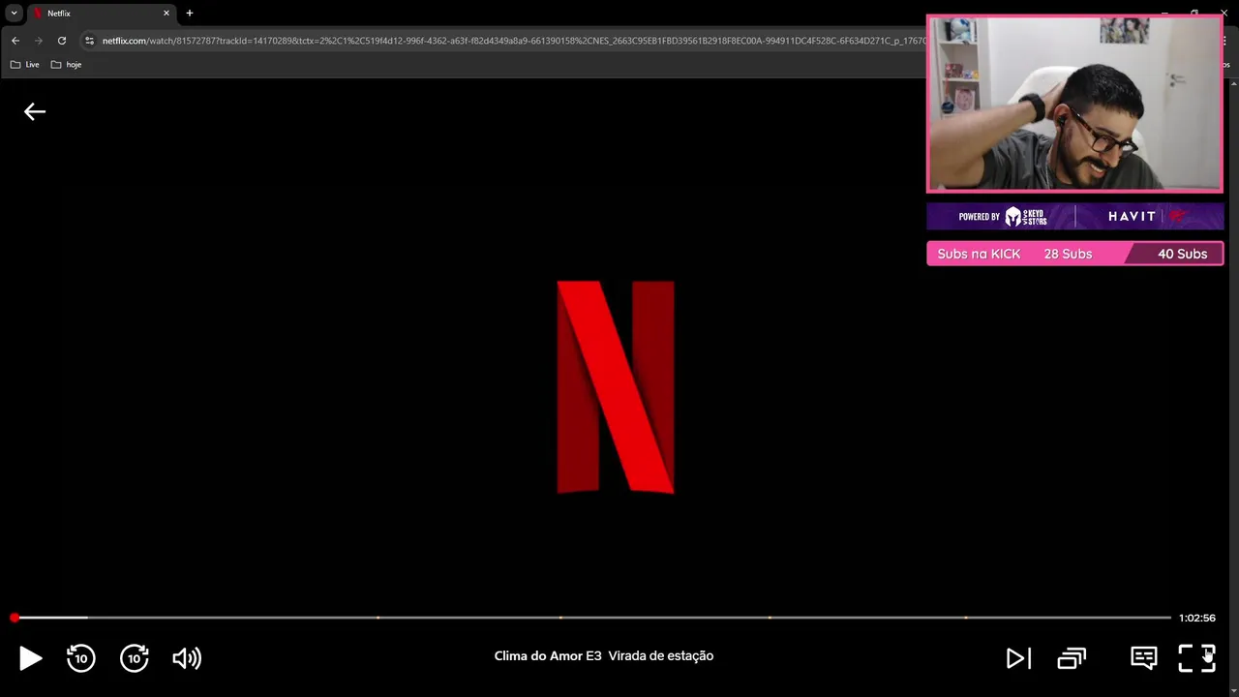
Task: Enter fullscreen mode
Action: click(1196, 658)
